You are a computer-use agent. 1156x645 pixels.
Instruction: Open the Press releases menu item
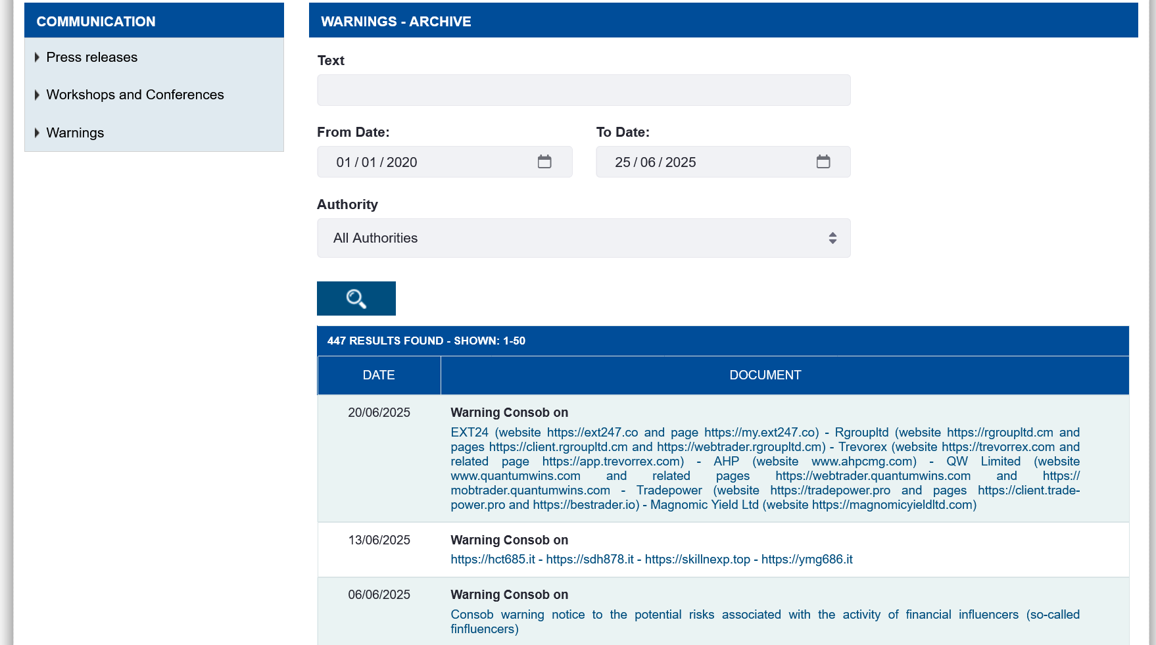[92, 57]
